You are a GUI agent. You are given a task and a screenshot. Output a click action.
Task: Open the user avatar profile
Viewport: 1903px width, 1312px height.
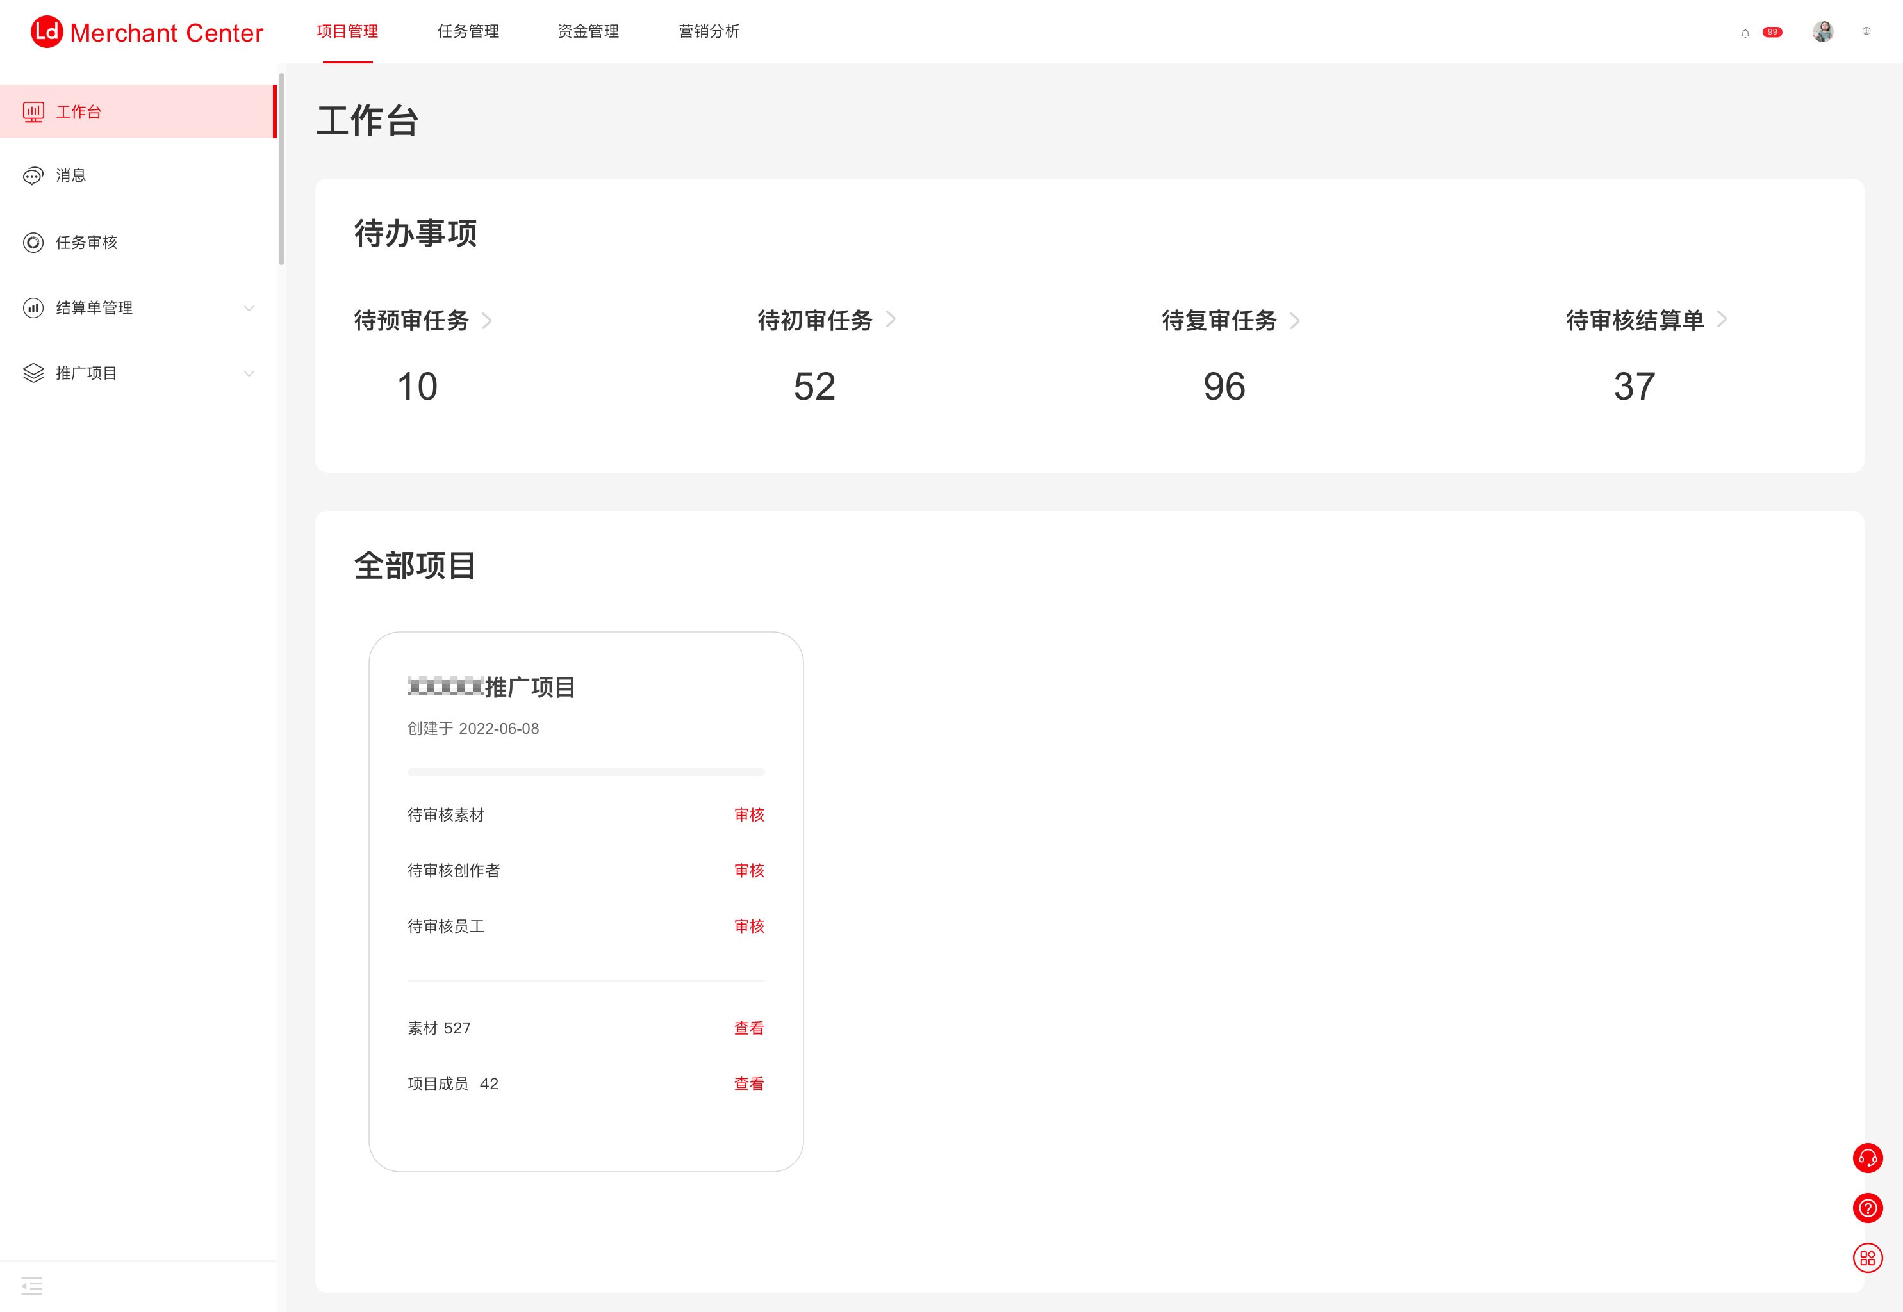pos(1822,32)
